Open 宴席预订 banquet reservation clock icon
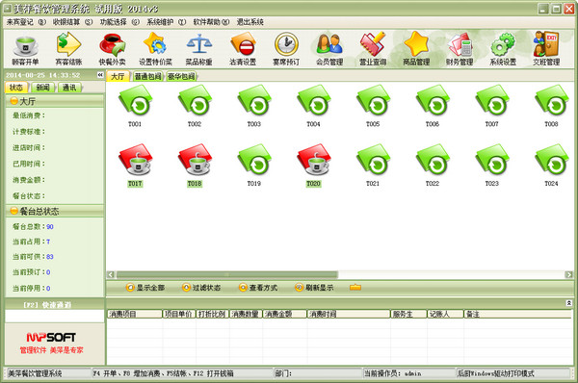578x383 pixels. 286,49
